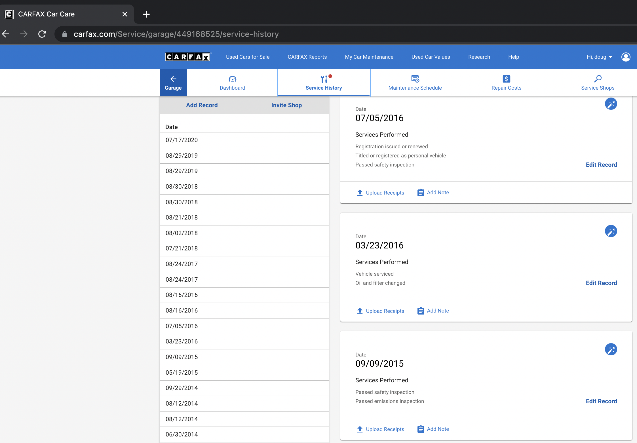
Task: Select date row 08/02/2018
Action: tap(244, 233)
